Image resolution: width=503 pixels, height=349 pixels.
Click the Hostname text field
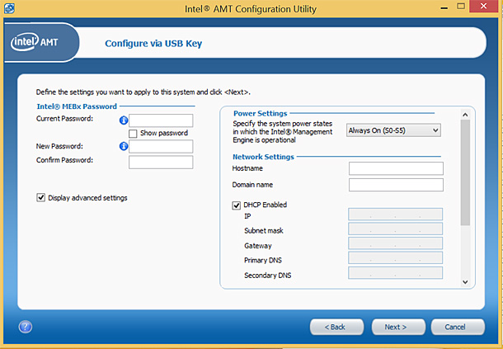pos(396,168)
